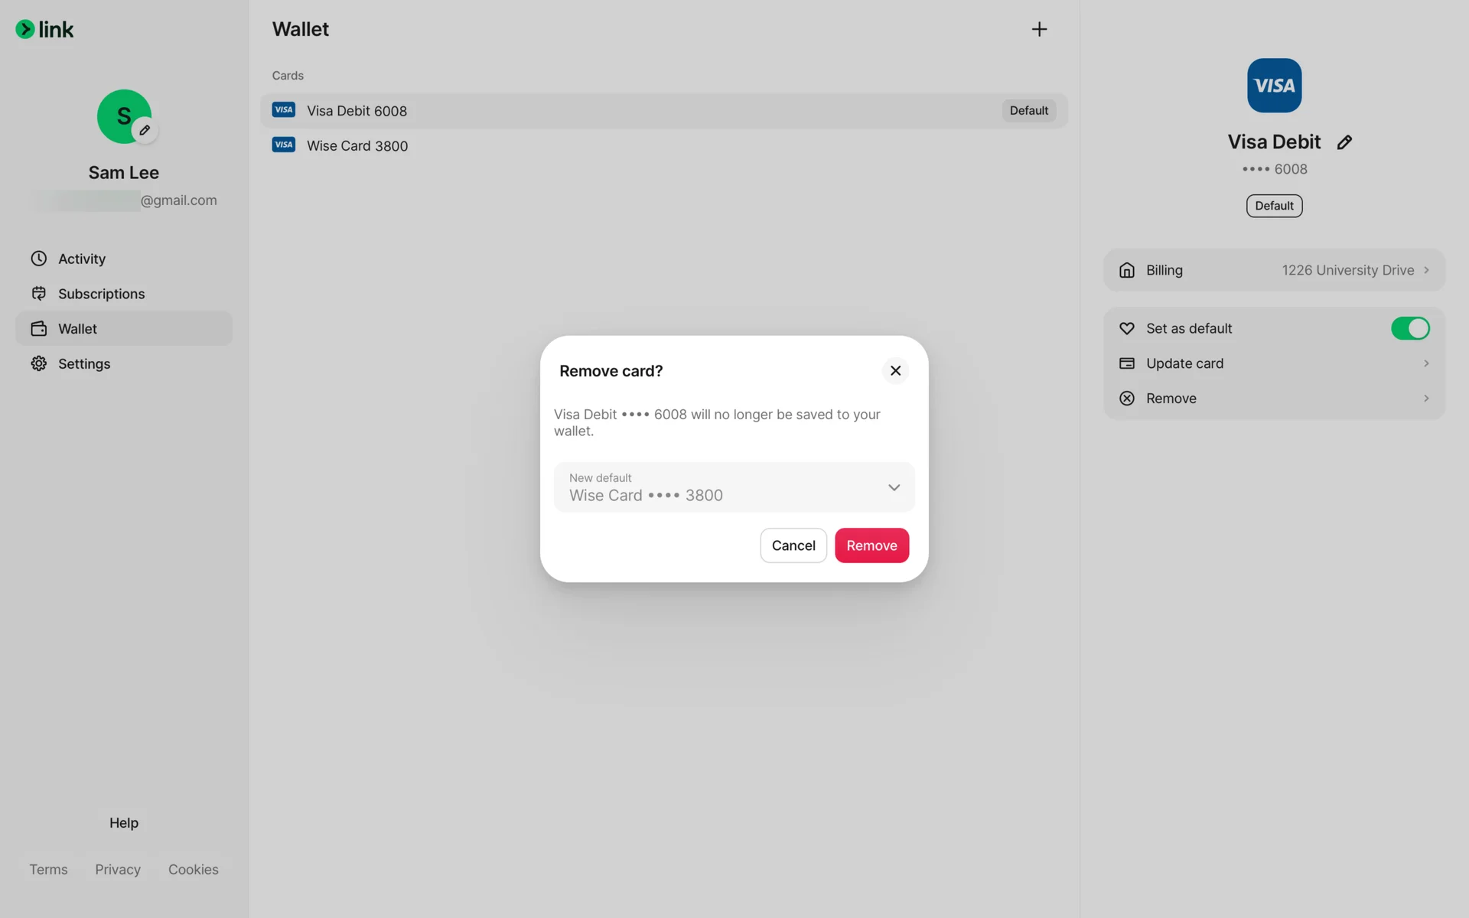Click the large VISA card logo

click(1274, 86)
